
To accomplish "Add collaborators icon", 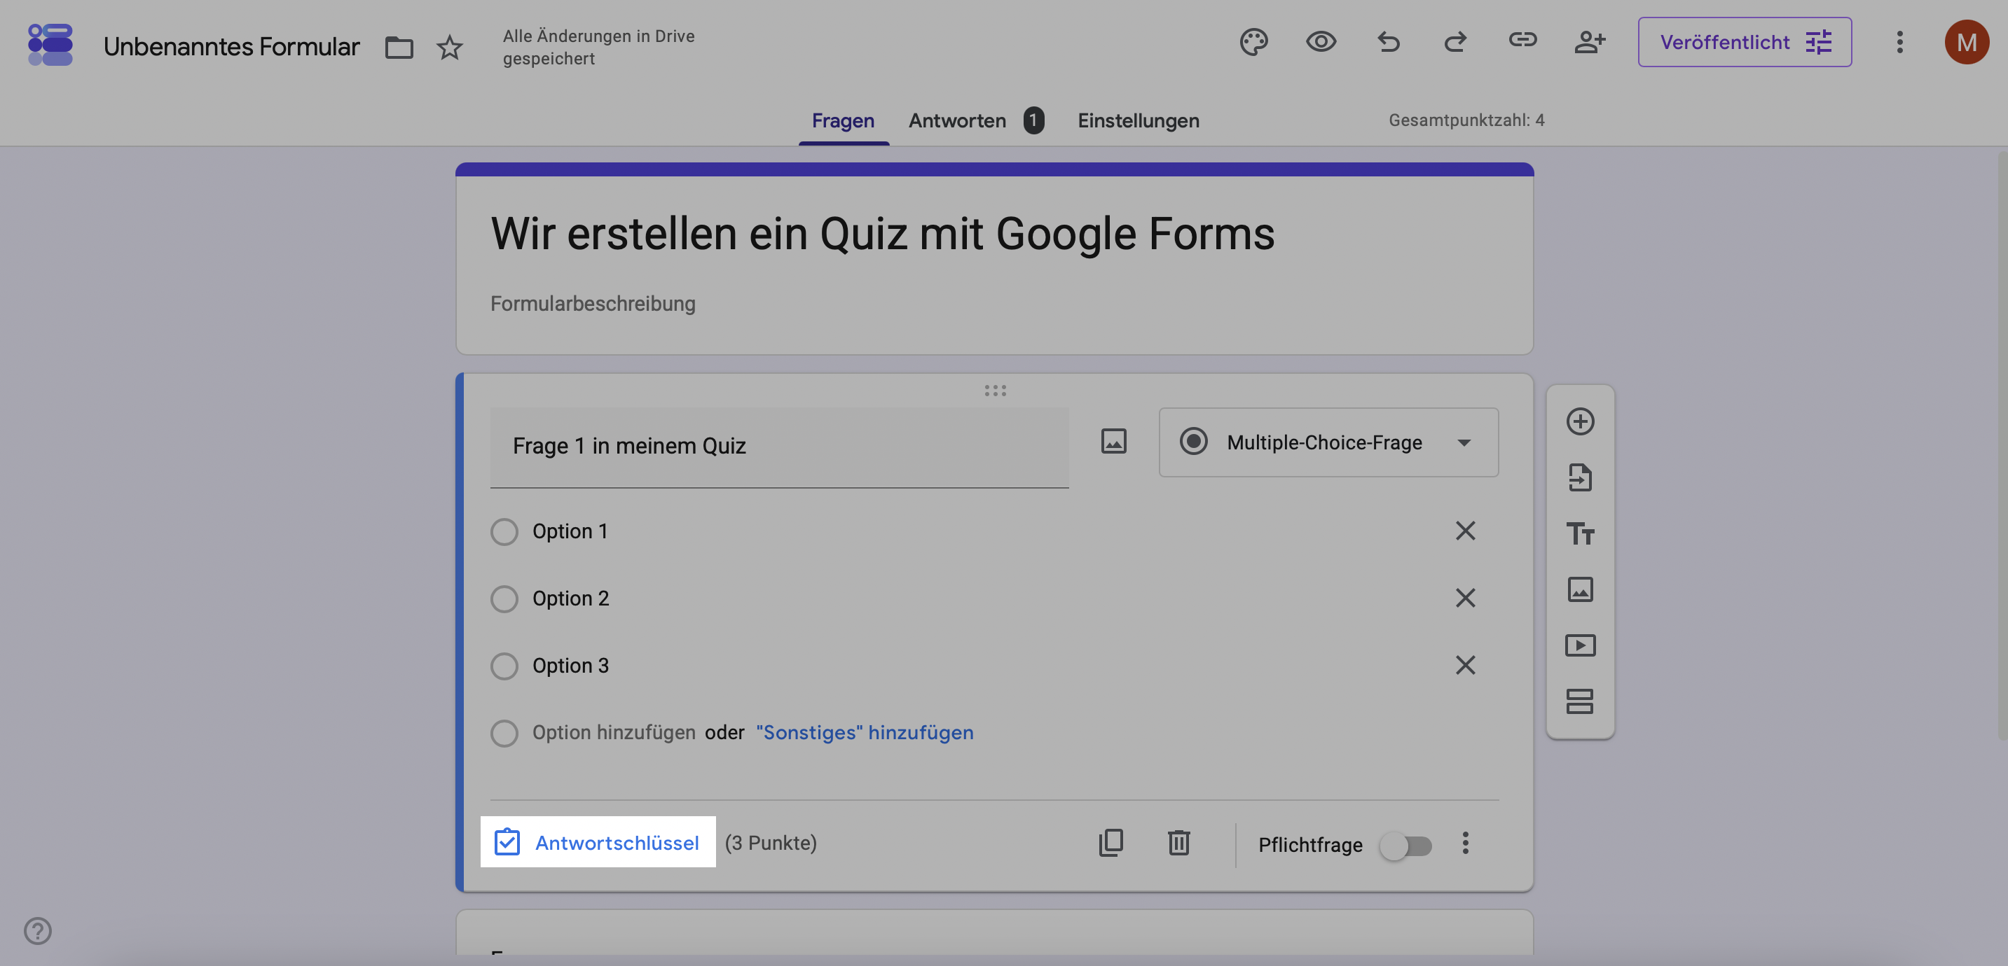I will pos(1590,41).
